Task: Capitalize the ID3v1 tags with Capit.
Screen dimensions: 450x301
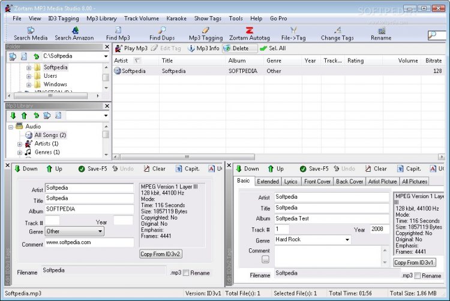Action: point(188,169)
